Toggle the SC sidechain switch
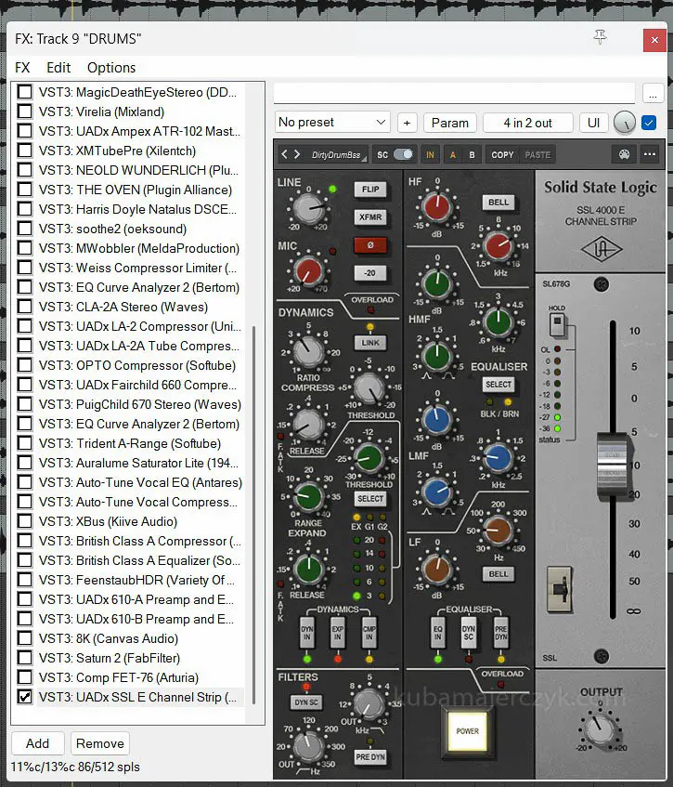 [x=403, y=154]
